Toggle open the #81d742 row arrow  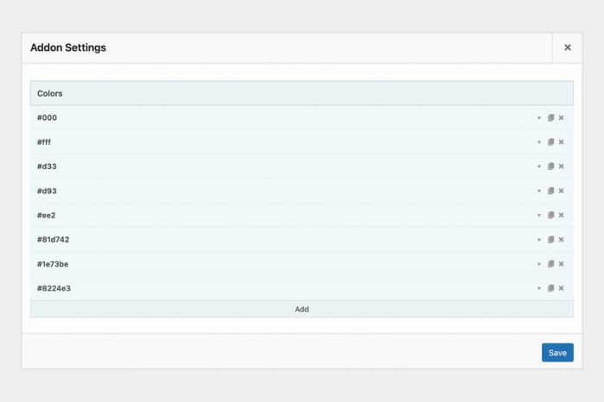click(539, 240)
